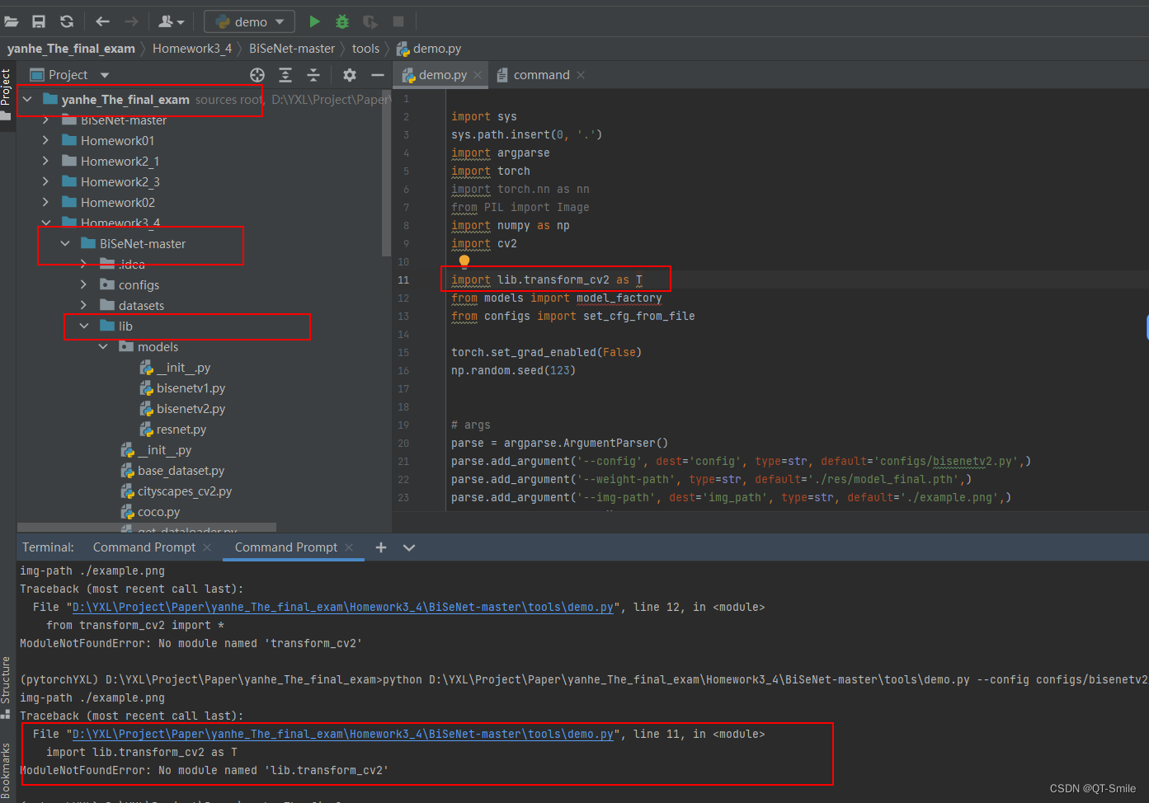The image size is (1149, 803).
Task: Click the stop process square icon
Action: pos(398,21)
